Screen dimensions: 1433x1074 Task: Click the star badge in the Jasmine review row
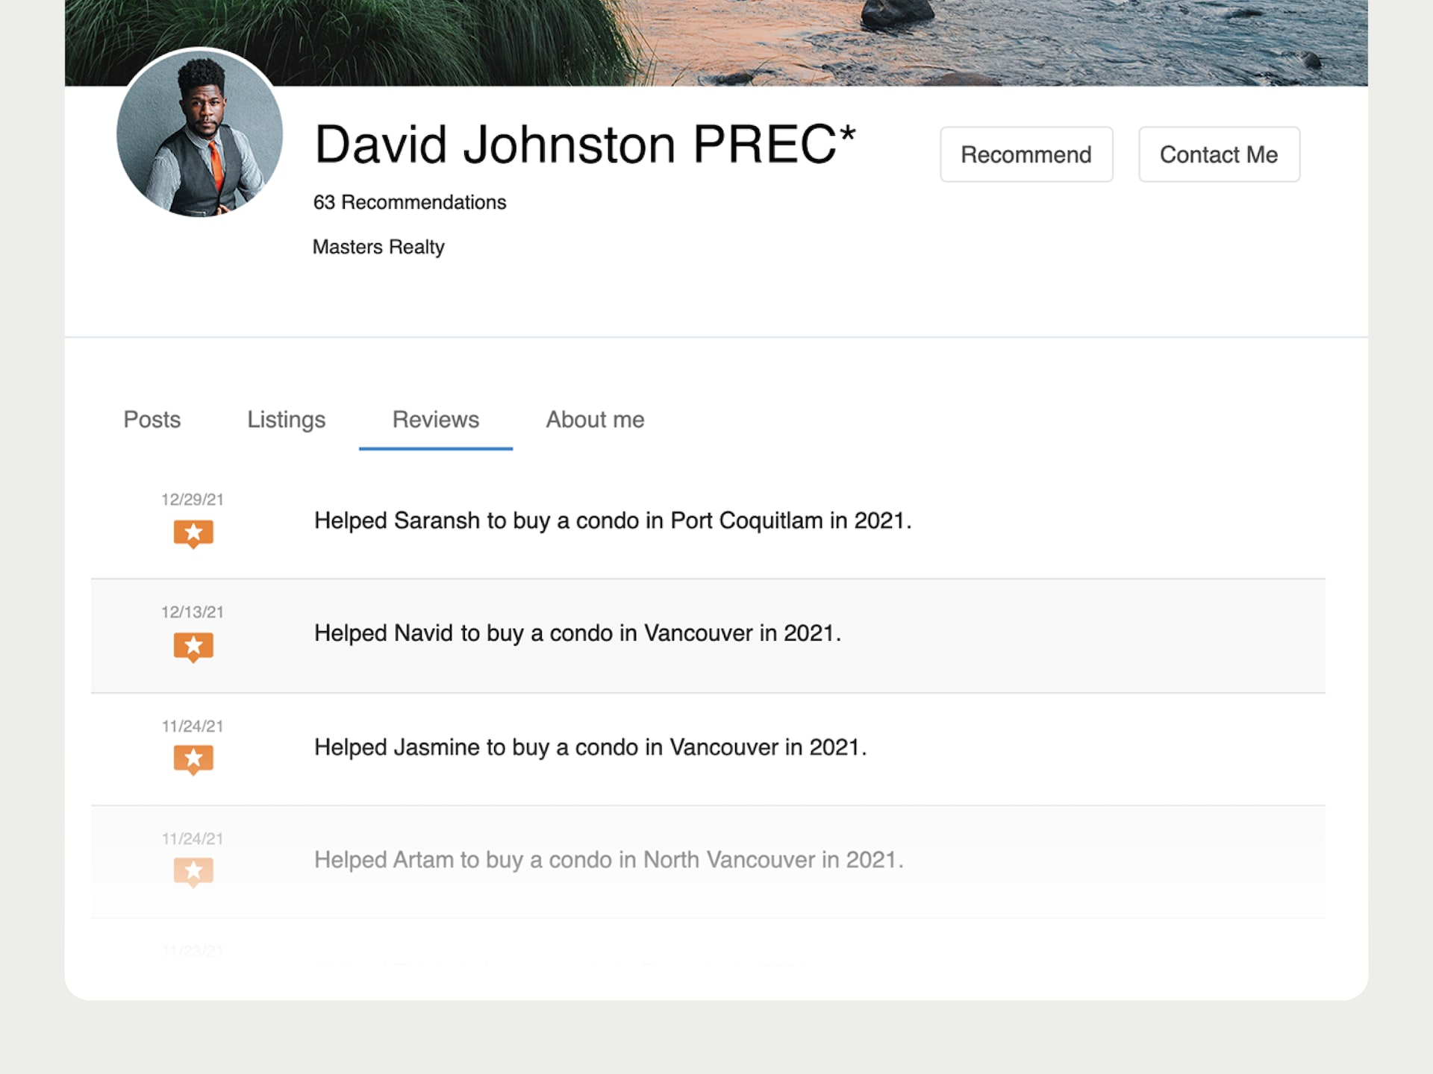[x=193, y=759]
